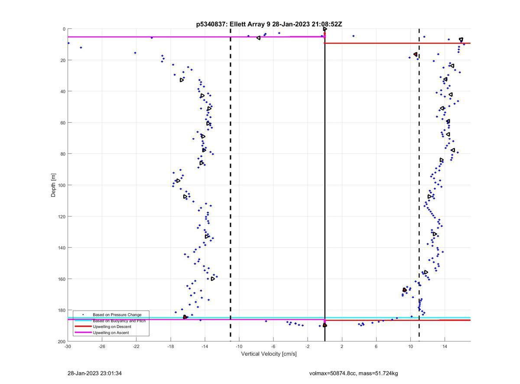
Task: Click the triangle marker at 97 m on ascent profile
Action: (x=178, y=181)
